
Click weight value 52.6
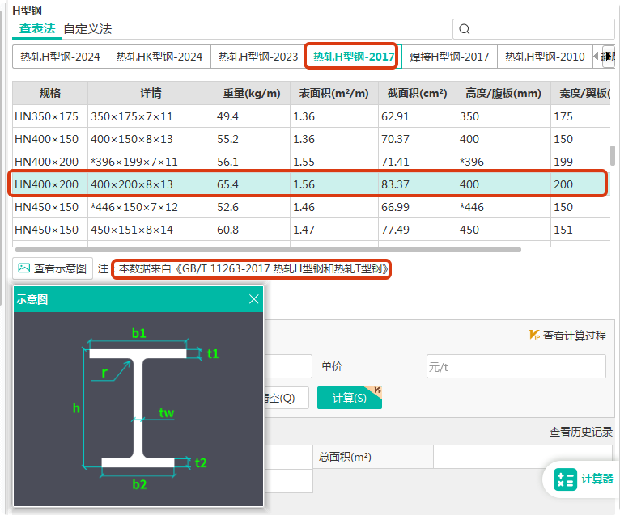click(x=227, y=207)
